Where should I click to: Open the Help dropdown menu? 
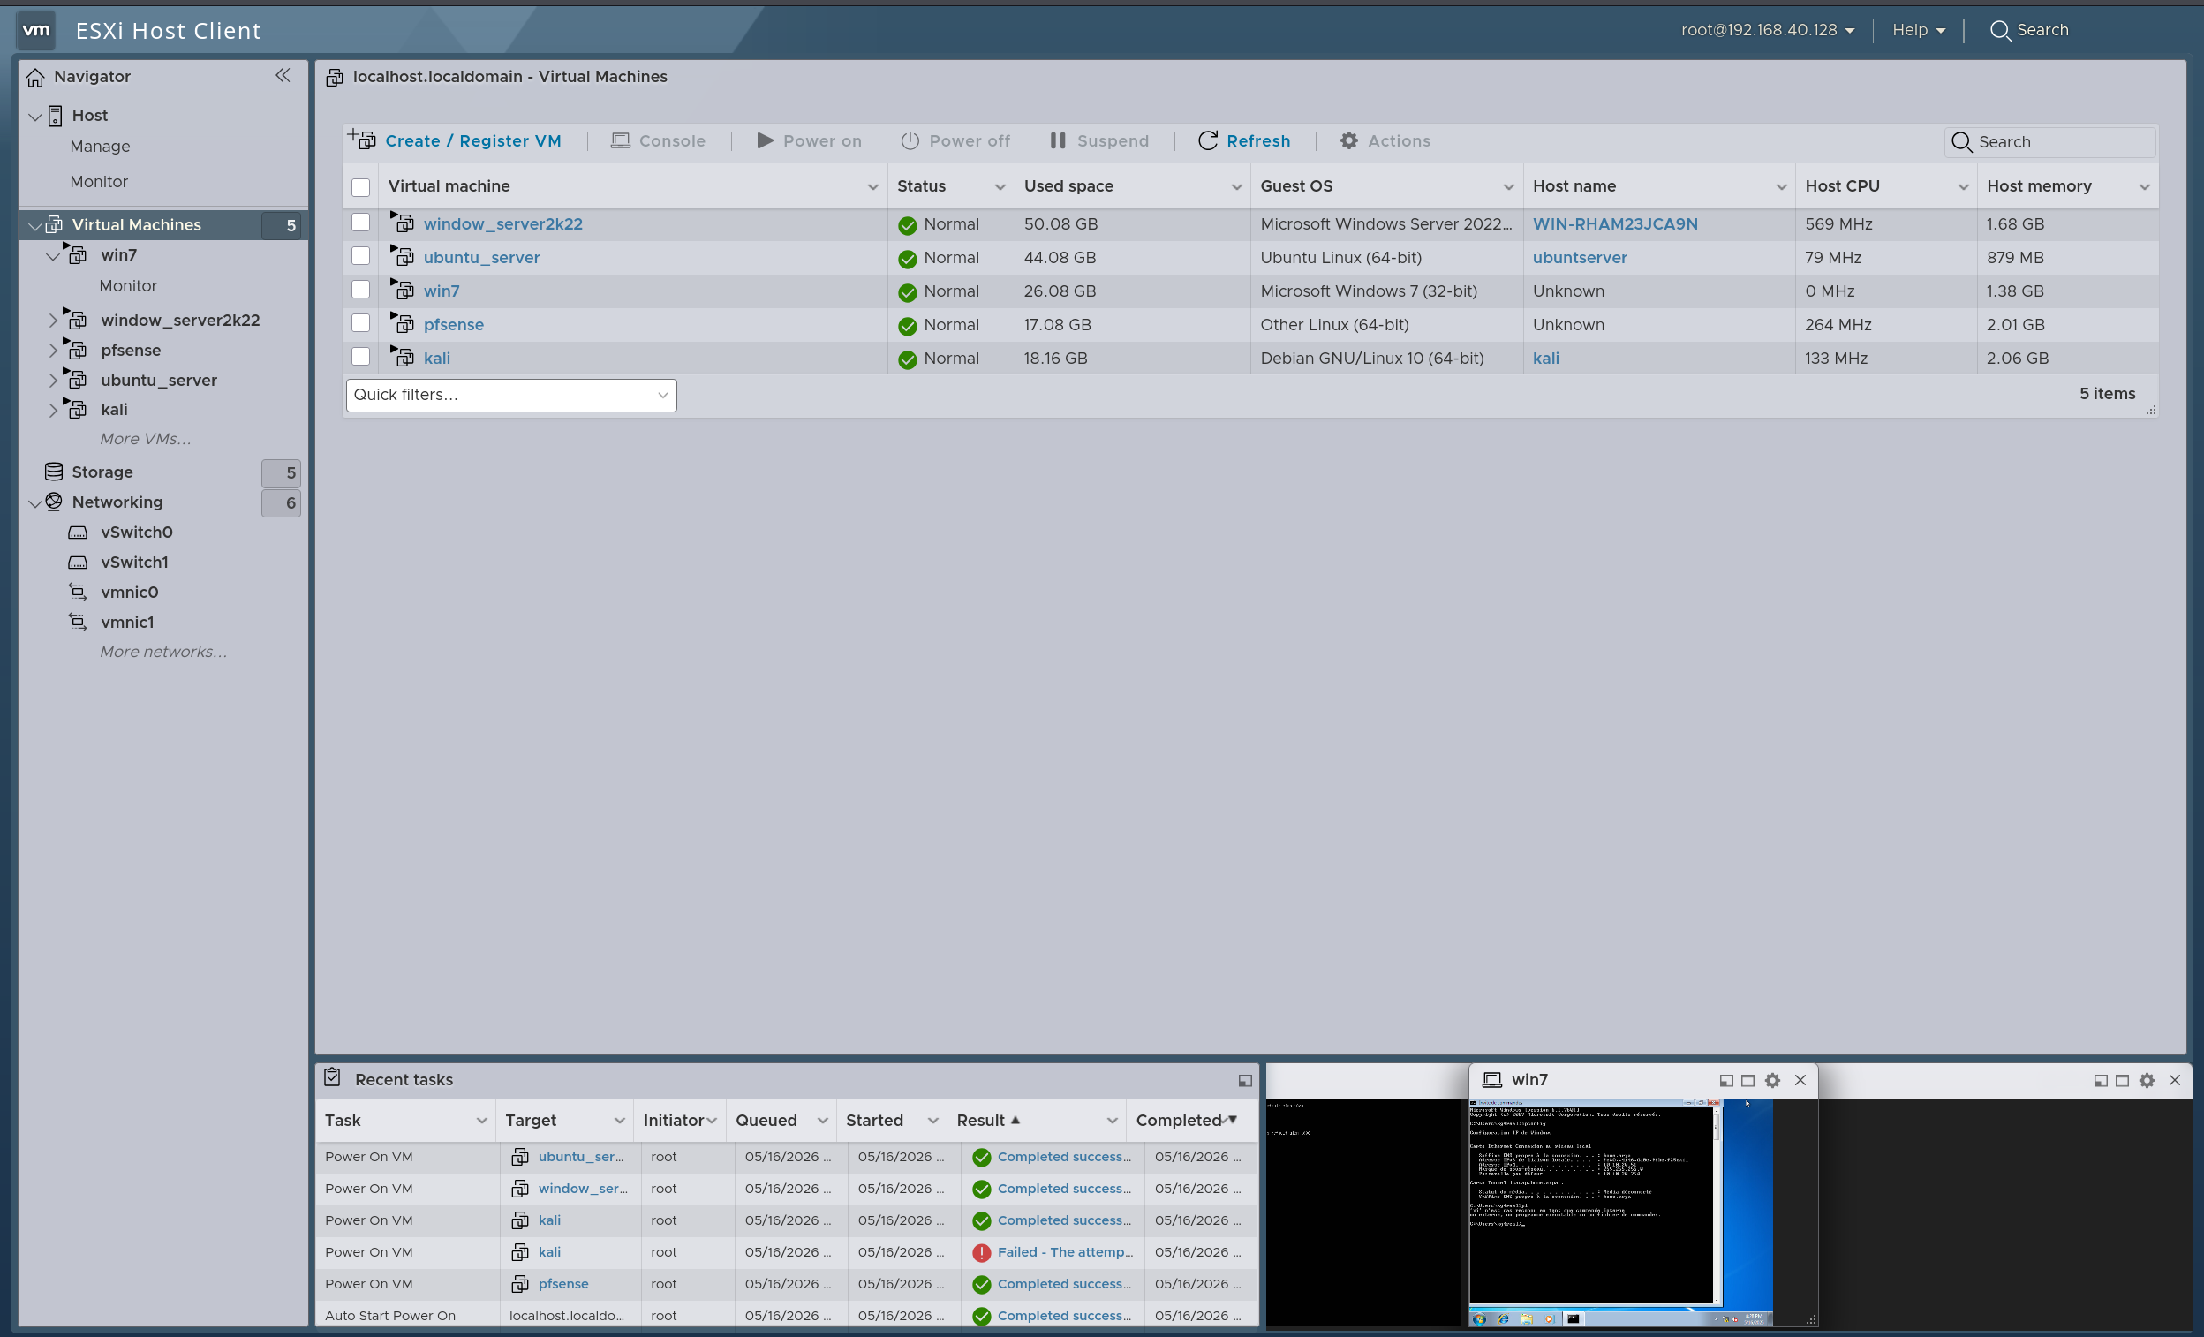[x=1918, y=29]
